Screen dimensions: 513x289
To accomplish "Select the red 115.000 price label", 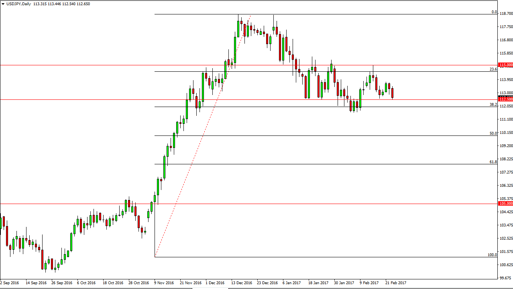I will 505,65.
